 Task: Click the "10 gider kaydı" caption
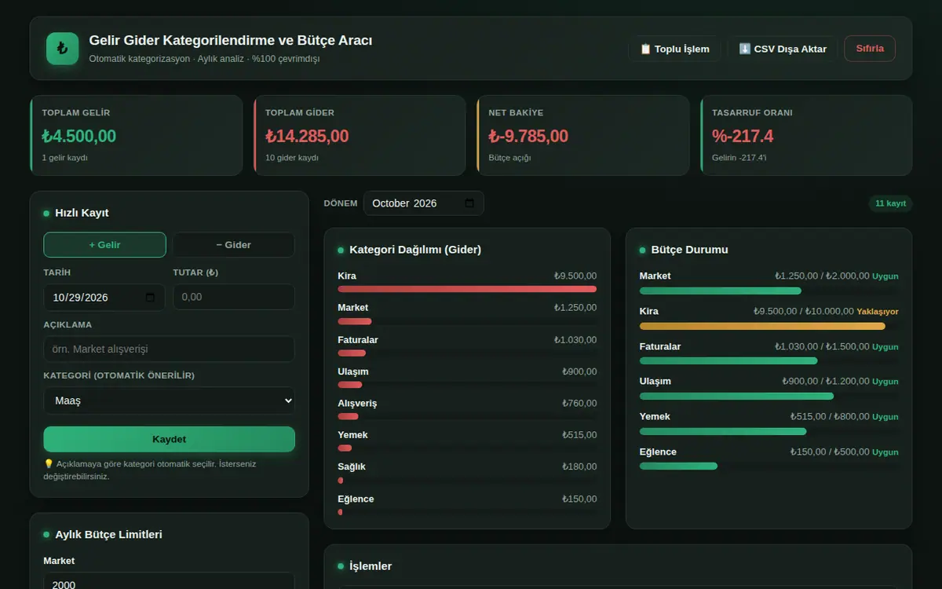pos(292,158)
